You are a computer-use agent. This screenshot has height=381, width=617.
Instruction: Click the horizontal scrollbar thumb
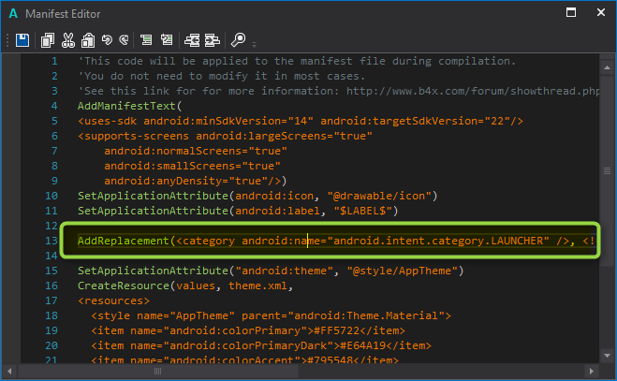pyautogui.click(x=158, y=371)
